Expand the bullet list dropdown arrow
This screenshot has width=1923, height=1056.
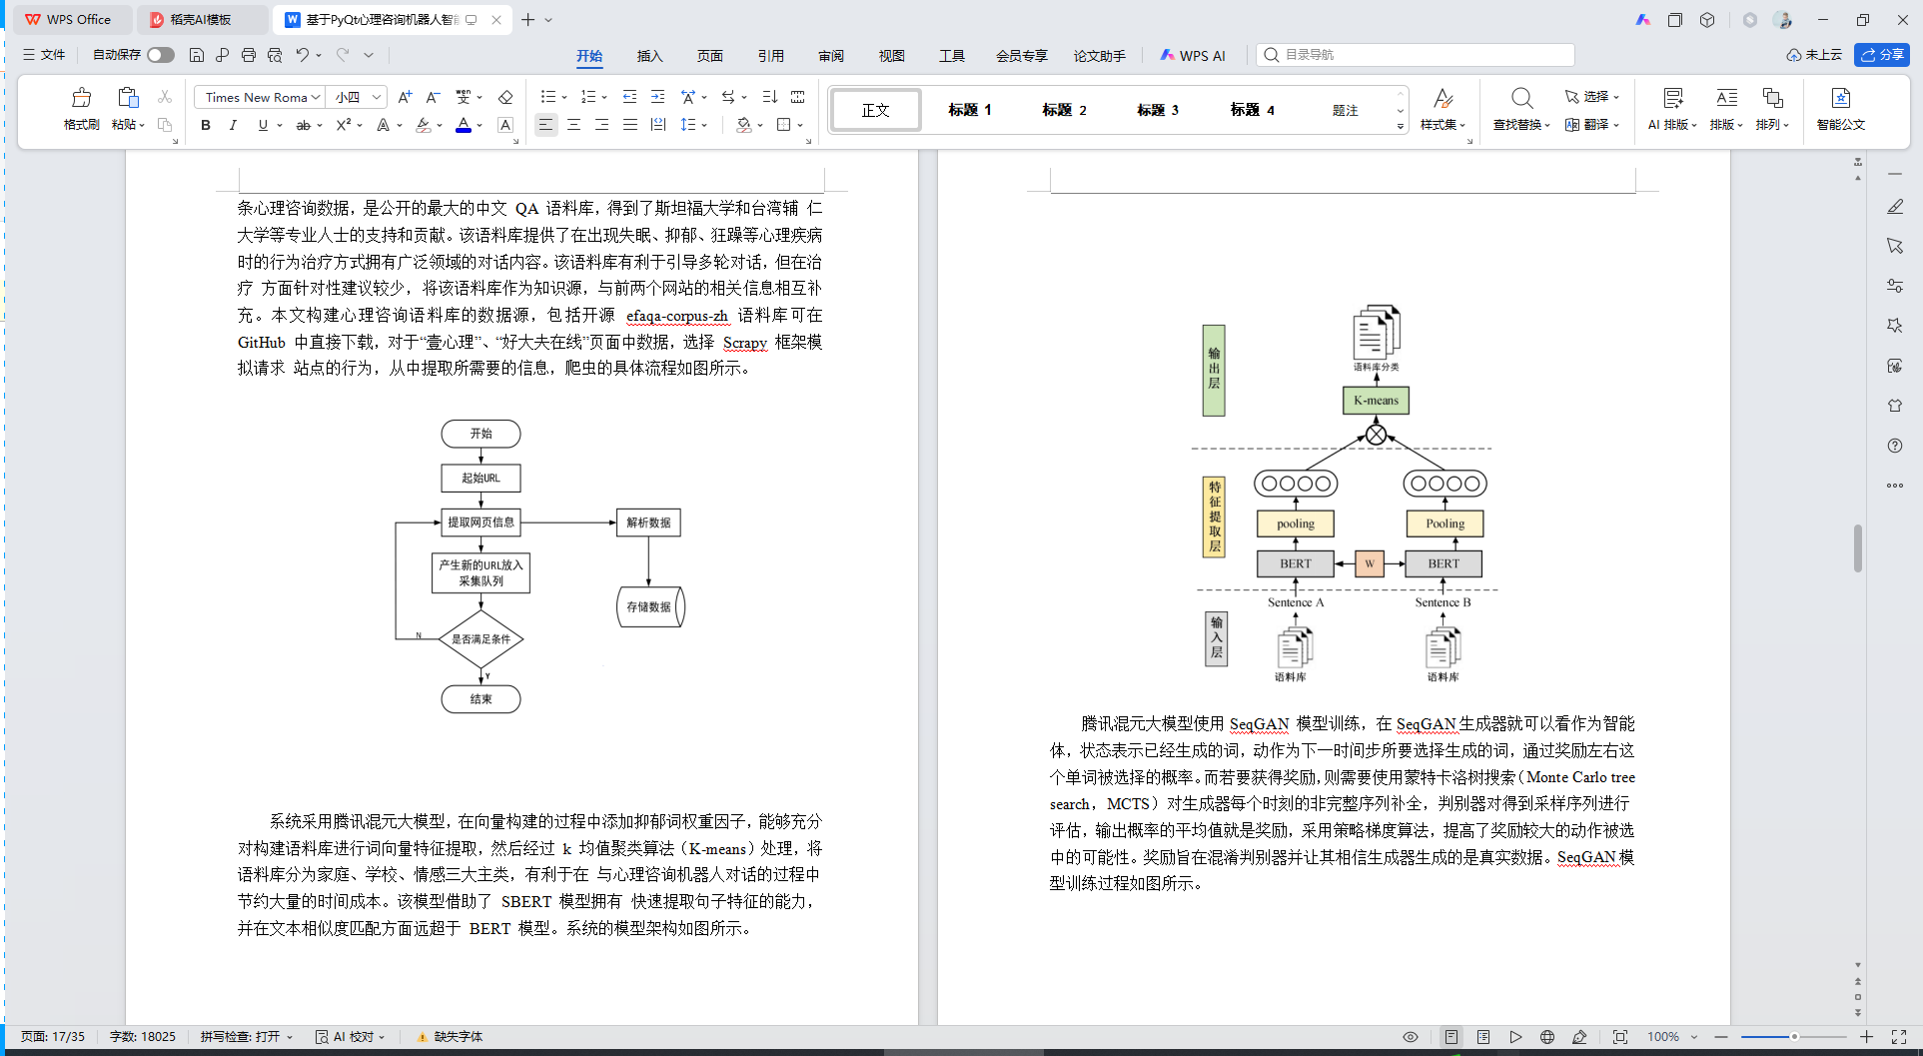(x=564, y=98)
